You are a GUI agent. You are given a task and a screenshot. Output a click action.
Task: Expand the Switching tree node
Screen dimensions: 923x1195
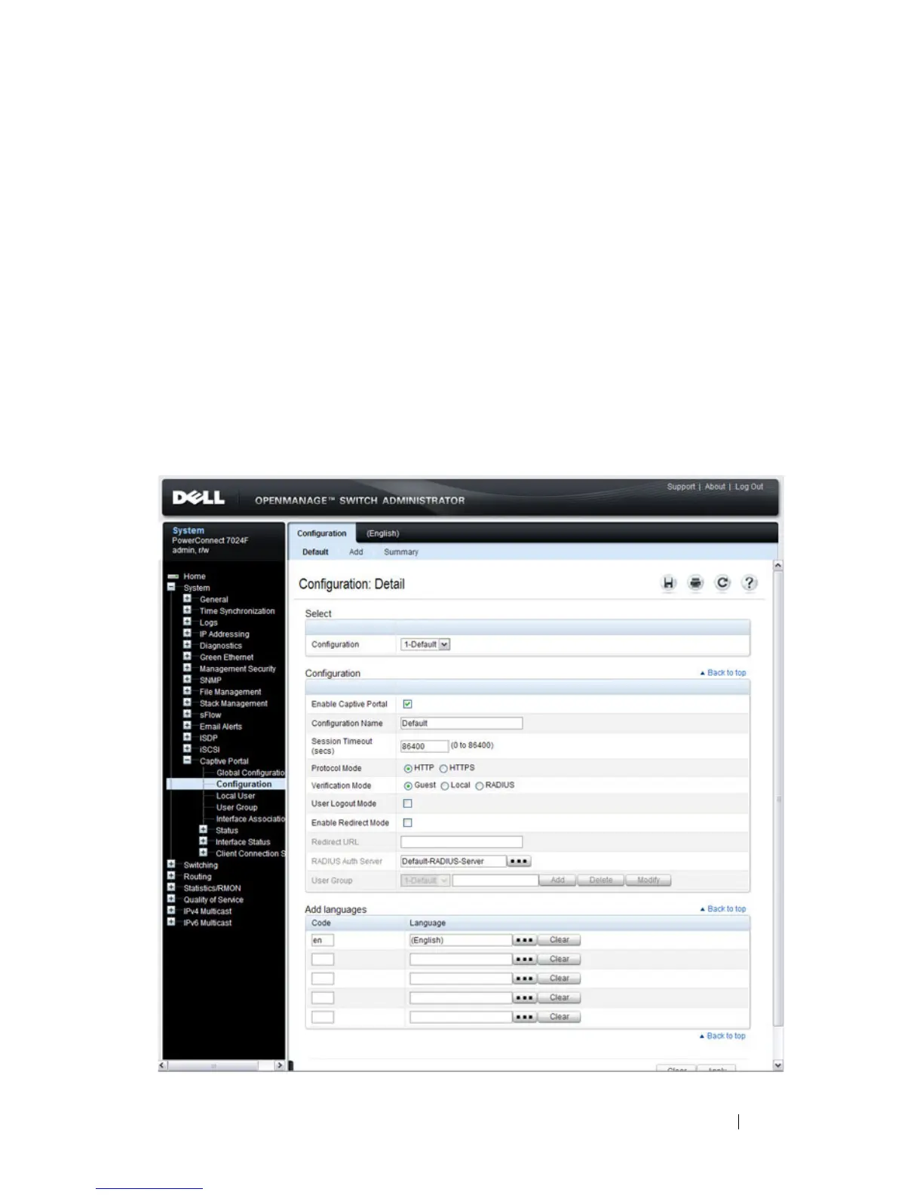[x=171, y=864]
